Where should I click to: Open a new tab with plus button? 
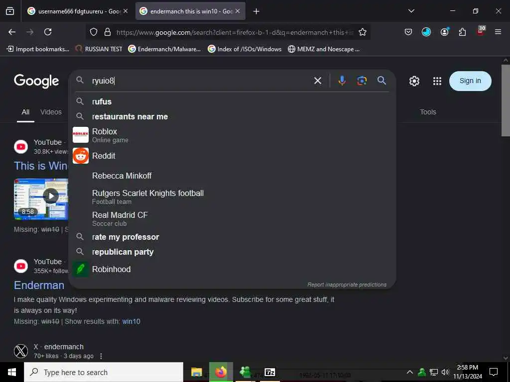coord(256,11)
